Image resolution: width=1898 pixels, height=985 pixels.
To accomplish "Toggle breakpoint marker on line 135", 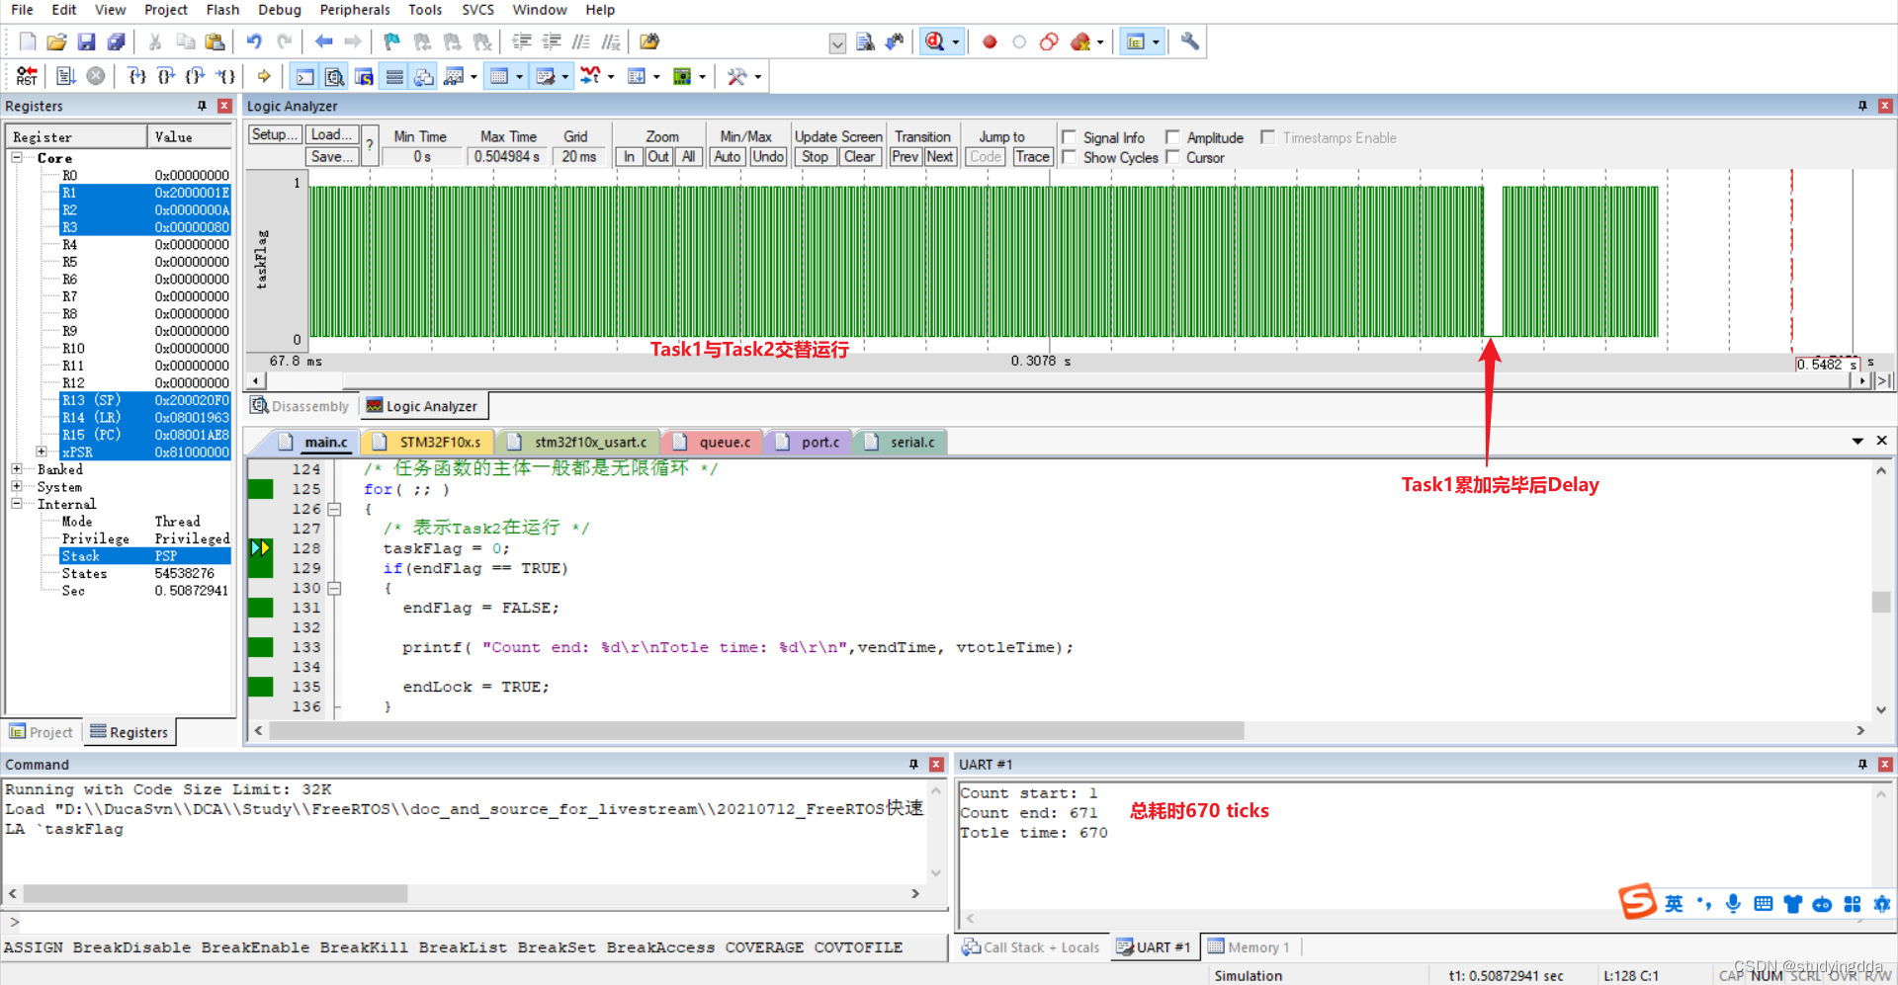I will point(261,687).
